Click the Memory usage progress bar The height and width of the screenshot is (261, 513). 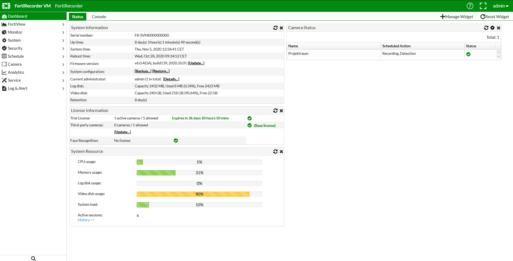coord(199,173)
